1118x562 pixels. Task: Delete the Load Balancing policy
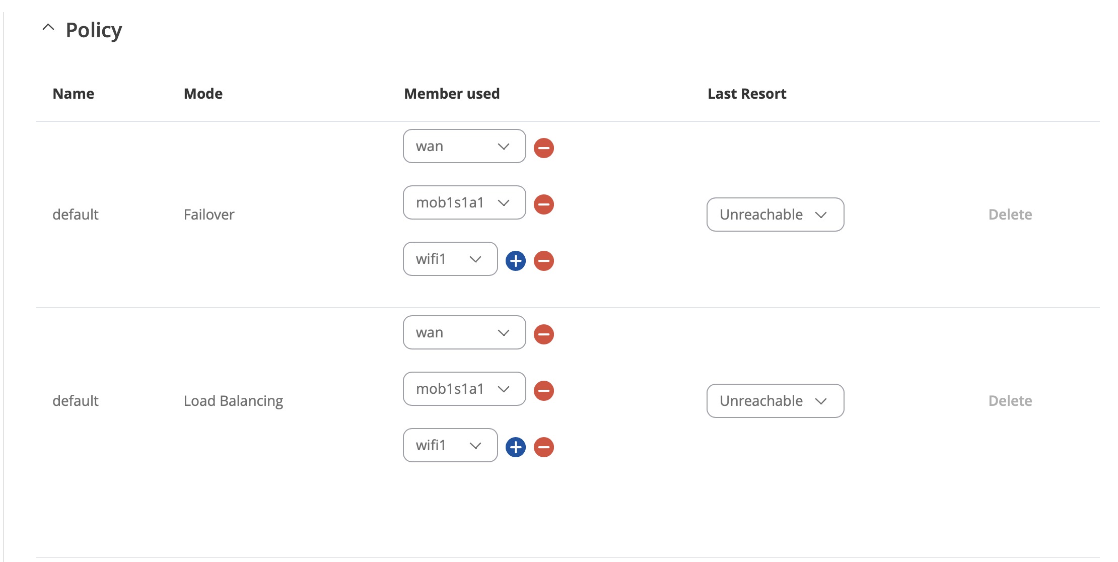coord(1010,401)
